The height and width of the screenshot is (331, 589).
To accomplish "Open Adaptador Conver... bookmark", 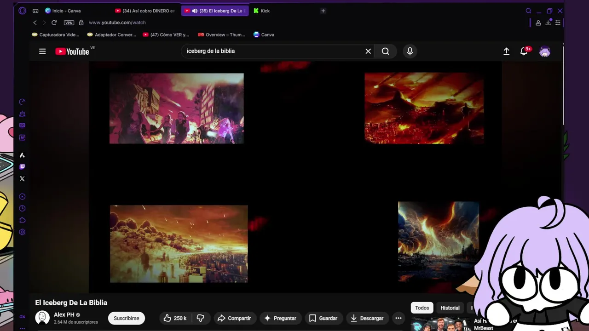I will [x=111, y=34].
